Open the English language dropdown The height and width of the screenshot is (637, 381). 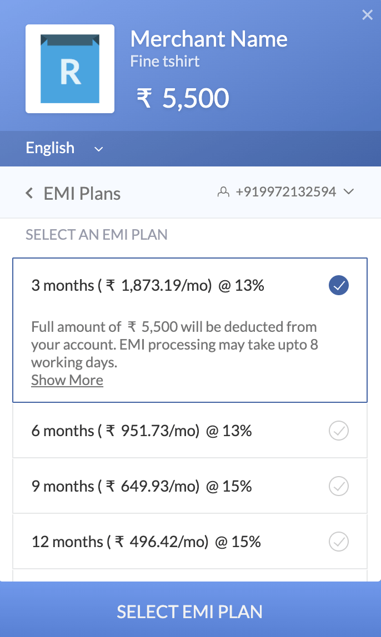pyautogui.click(x=50, y=148)
